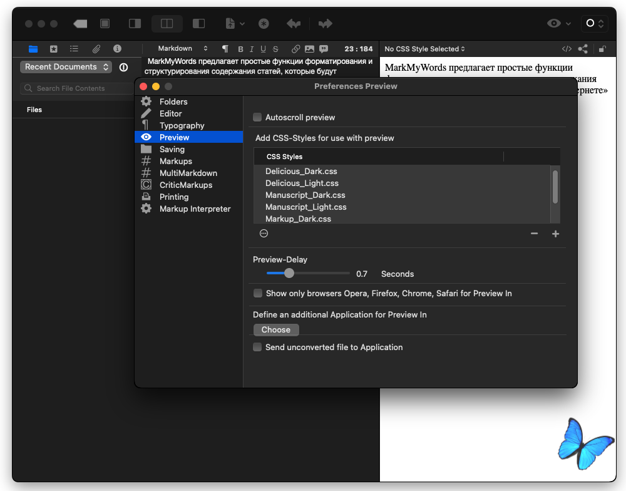Click the Preview-Delay slider handle
This screenshot has width=626, height=491.
tap(289, 273)
